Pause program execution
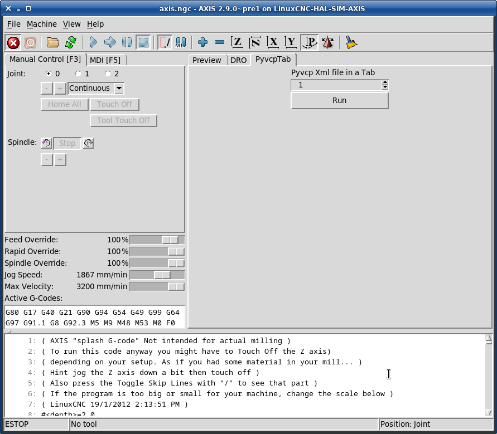Viewport: 497px width, 434px height. [x=127, y=42]
